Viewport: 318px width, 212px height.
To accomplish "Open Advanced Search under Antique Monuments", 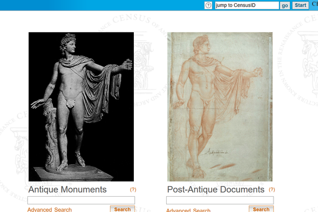I will (x=49, y=210).
